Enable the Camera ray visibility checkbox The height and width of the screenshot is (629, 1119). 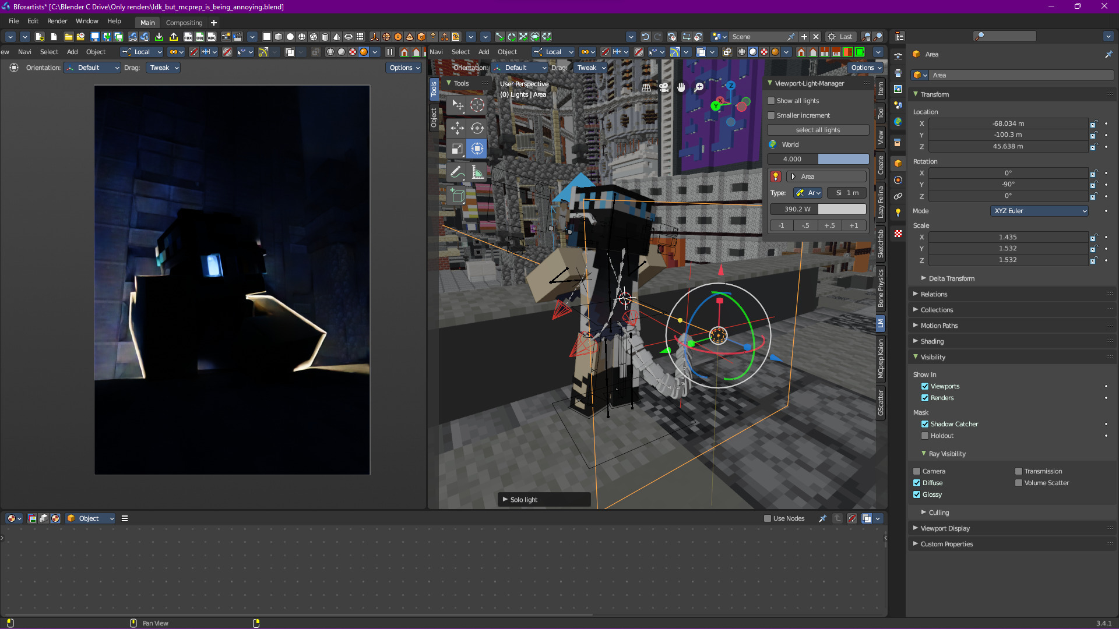pos(917,471)
